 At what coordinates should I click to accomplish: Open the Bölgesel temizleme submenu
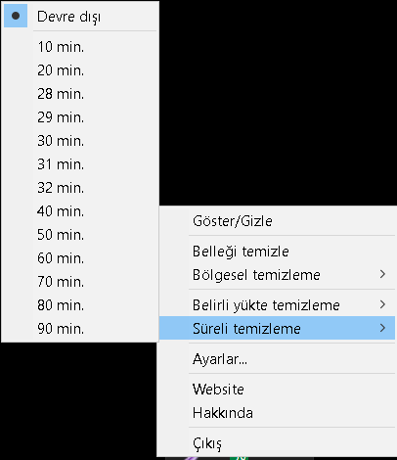pos(277,275)
